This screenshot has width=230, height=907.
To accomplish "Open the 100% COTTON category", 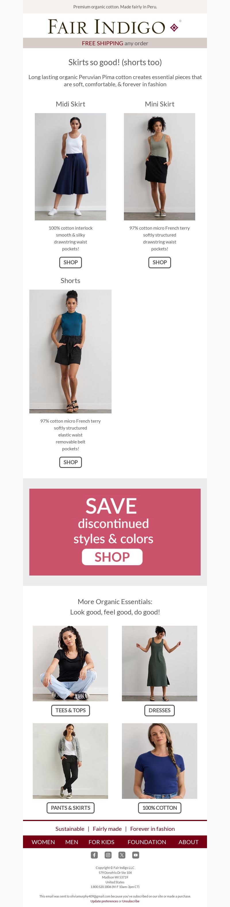I will [160, 808].
